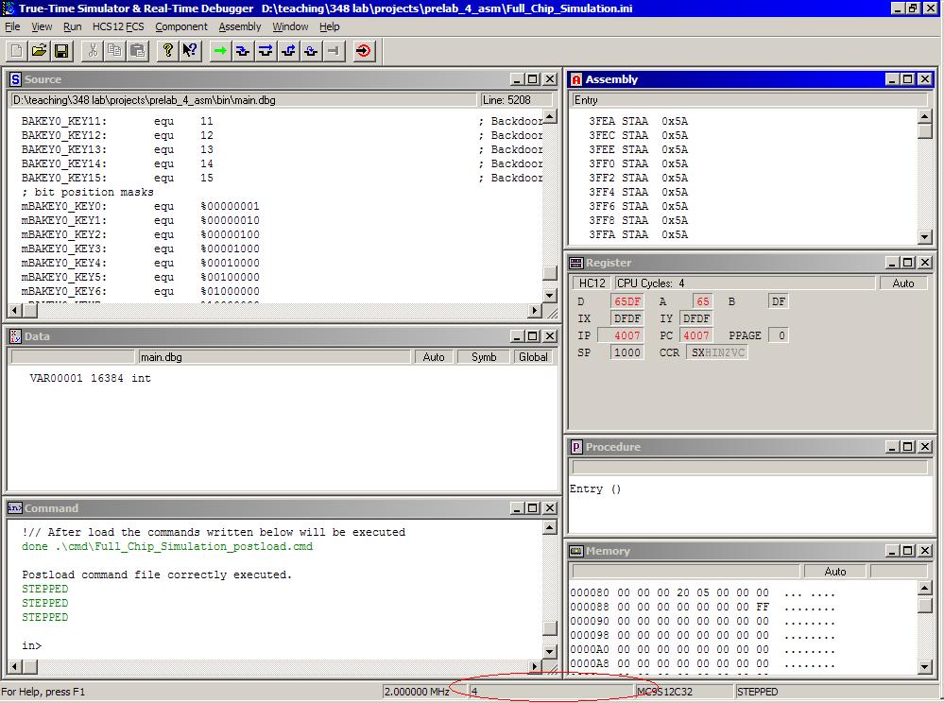Viewport: 944px width, 703px height.
Task: Click the Register window Auto field
Action: [903, 283]
